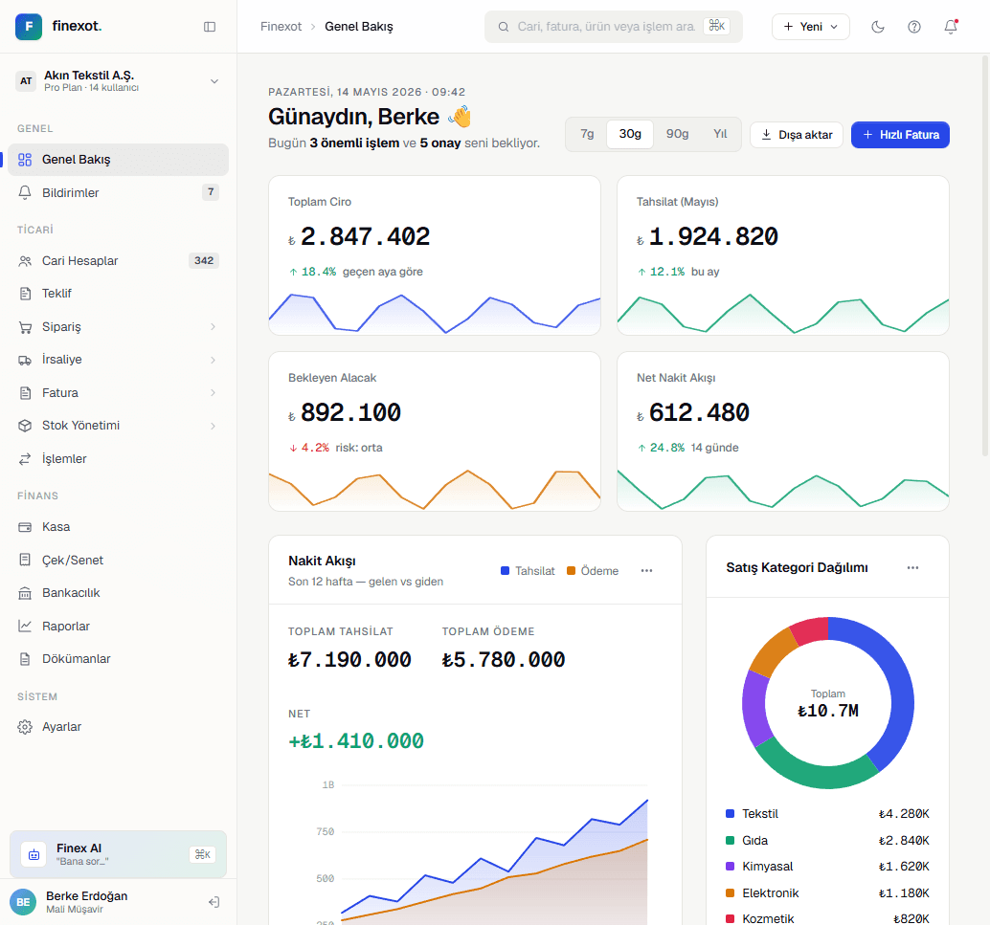Click the Sipariş cart icon
Viewport: 990px width, 925px height.
point(25,327)
